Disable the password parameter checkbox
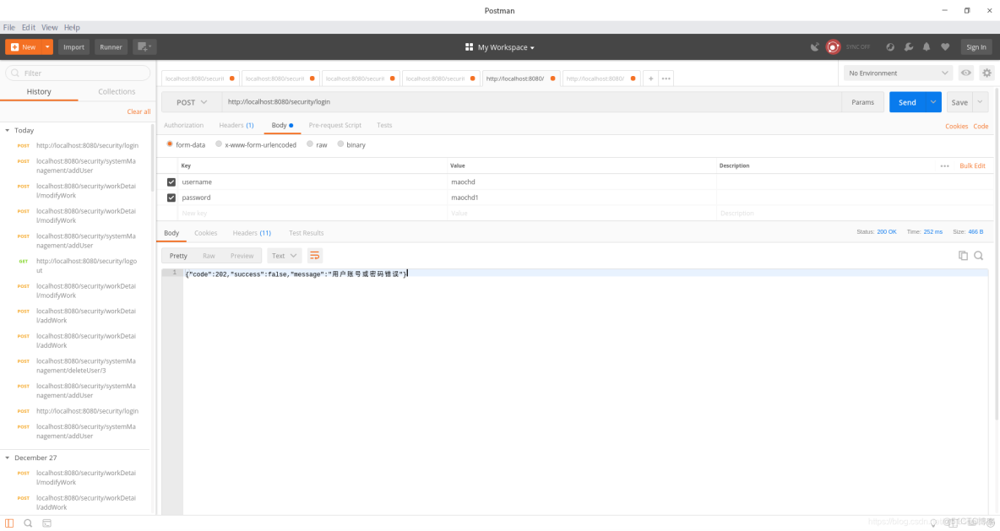 [171, 198]
